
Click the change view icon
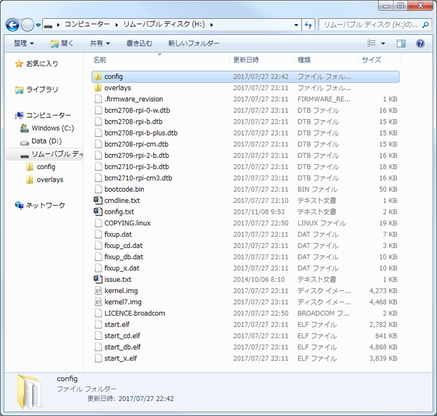click(x=371, y=43)
